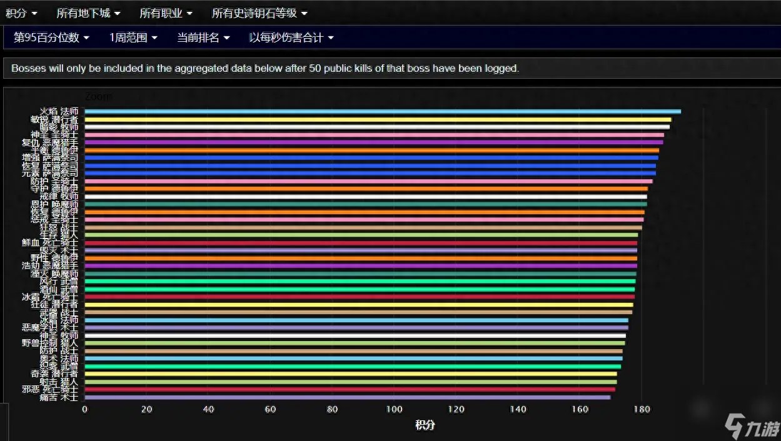The height and width of the screenshot is (441, 781).
Task: Open the 积分 metric dropdown
Action: (x=21, y=12)
